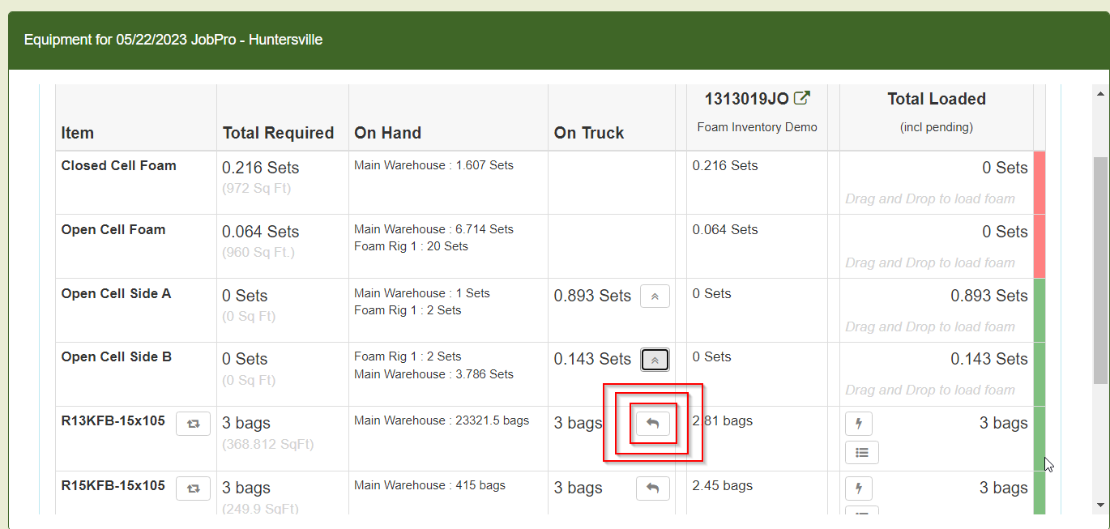Open the external link icon beside 1313019JO
1110x529 pixels.
tap(801, 99)
